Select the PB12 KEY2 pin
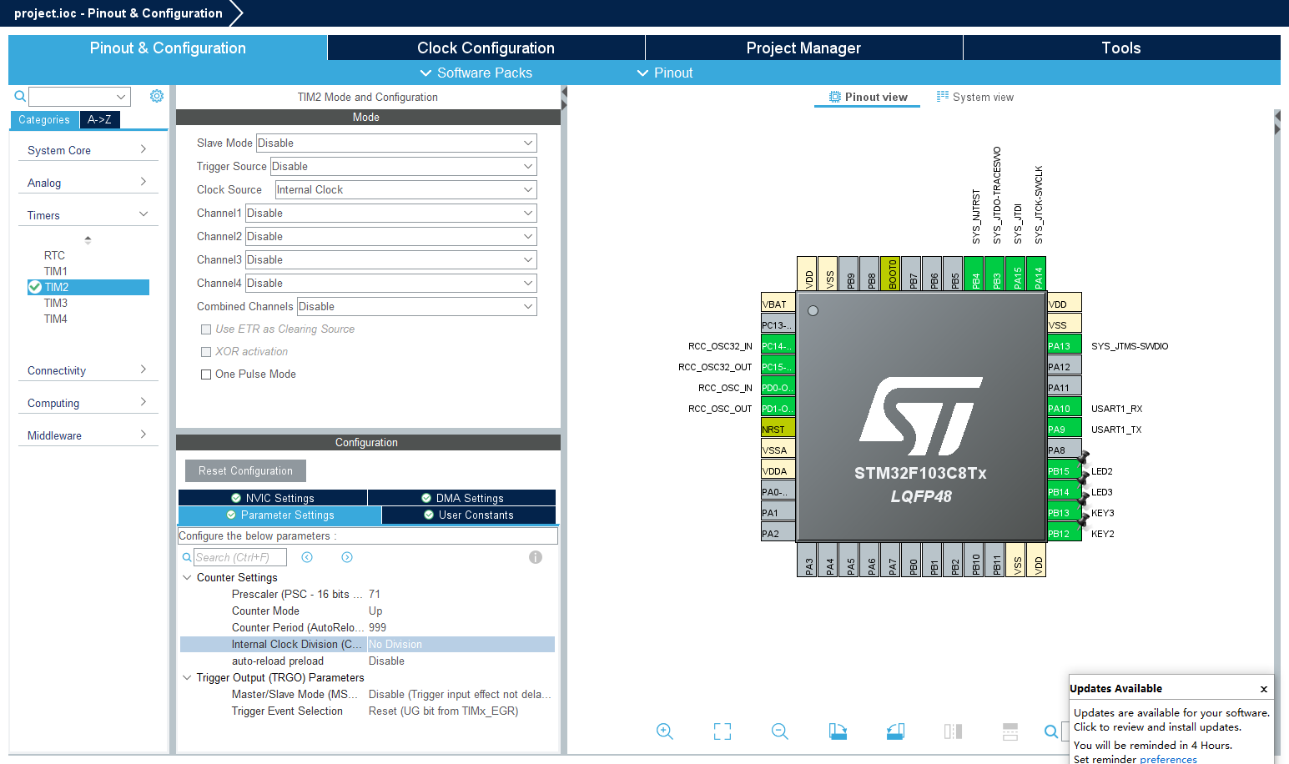 coord(1064,533)
